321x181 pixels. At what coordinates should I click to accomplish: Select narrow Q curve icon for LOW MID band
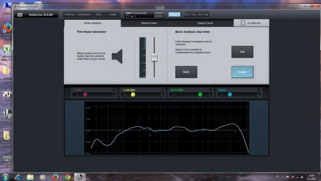(161, 94)
